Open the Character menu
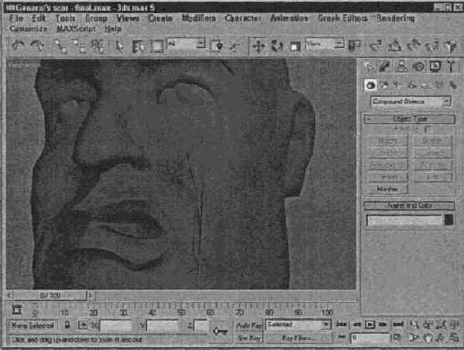The image size is (464, 350). (242, 19)
